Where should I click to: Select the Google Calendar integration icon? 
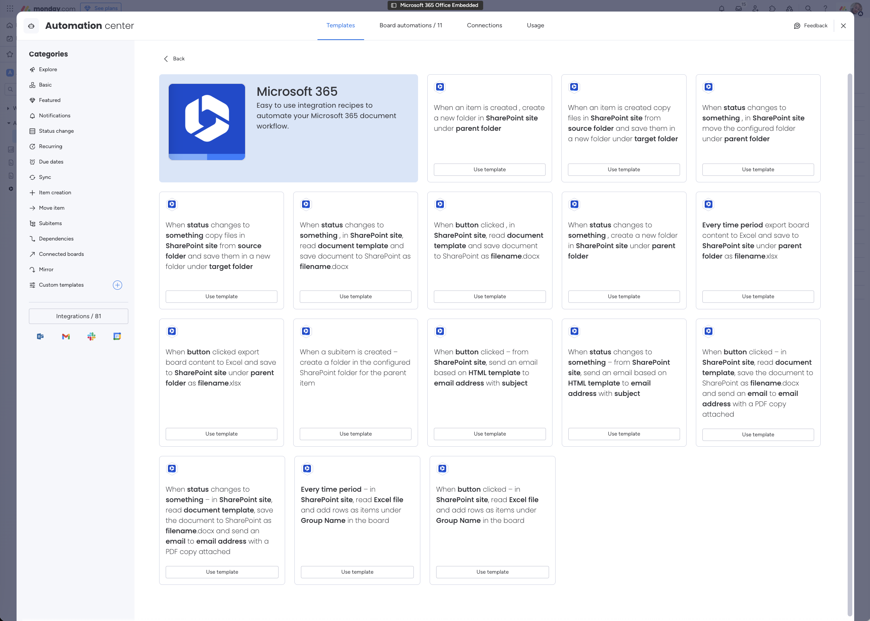(x=117, y=336)
